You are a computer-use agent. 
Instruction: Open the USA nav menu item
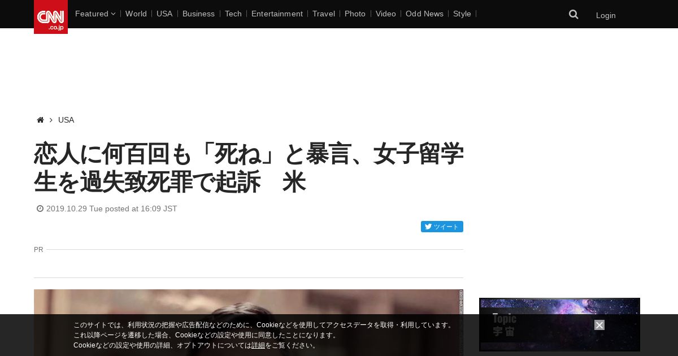click(164, 14)
